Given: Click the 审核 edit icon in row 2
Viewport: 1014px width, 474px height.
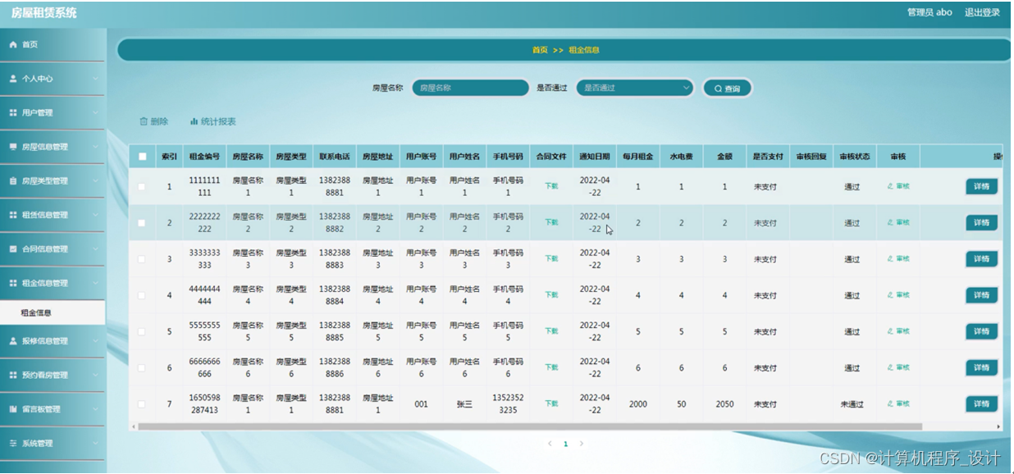Looking at the screenshot, I should pos(890,222).
